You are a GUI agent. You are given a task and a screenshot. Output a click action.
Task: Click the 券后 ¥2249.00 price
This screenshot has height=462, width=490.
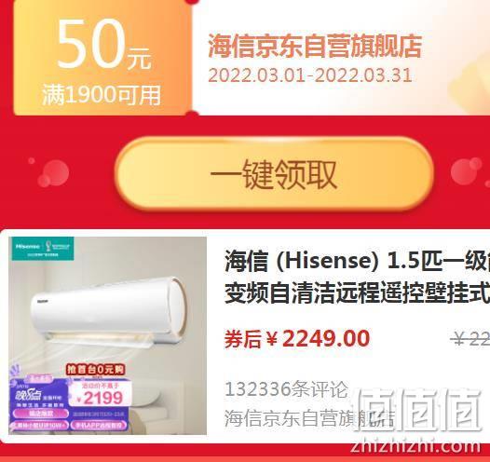coord(297,339)
